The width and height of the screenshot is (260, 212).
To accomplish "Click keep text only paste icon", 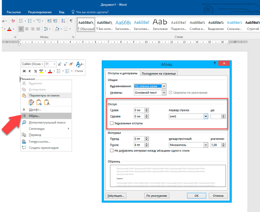I will (x=47, y=102).
